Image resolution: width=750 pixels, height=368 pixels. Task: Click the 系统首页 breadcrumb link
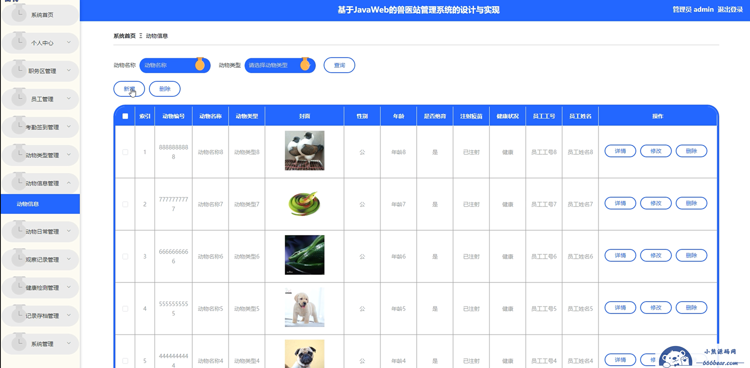click(x=124, y=36)
